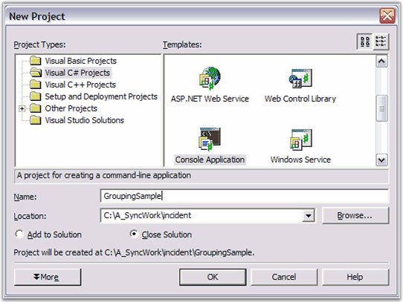Viewport: 403px width, 302px height.
Task: Open the Help button
Action: pyautogui.click(x=355, y=277)
